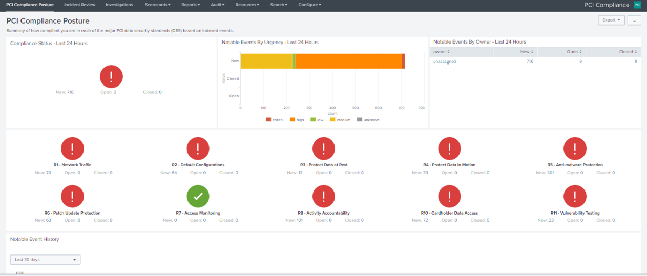This screenshot has height=276, width=647.
Task: Click the R5 Anti-malware Protection alert icon
Action: click(575, 148)
